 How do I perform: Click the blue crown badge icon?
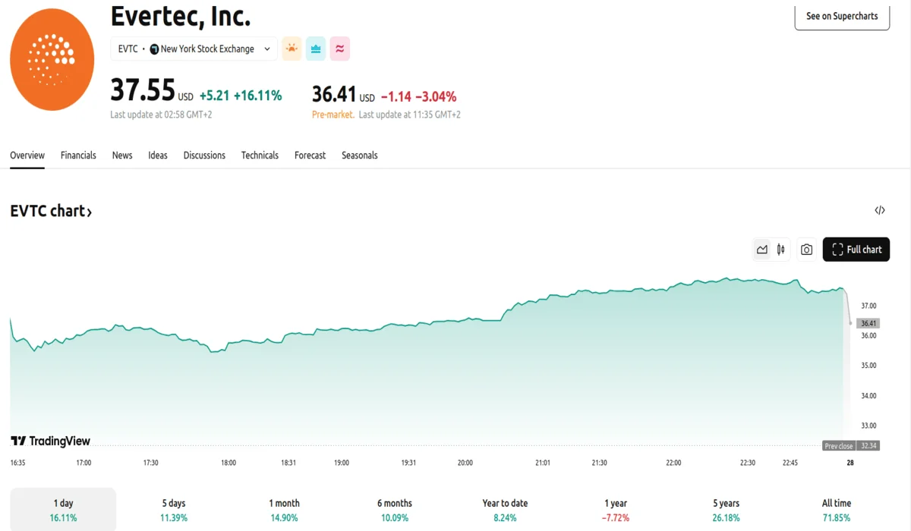pyautogui.click(x=316, y=49)
